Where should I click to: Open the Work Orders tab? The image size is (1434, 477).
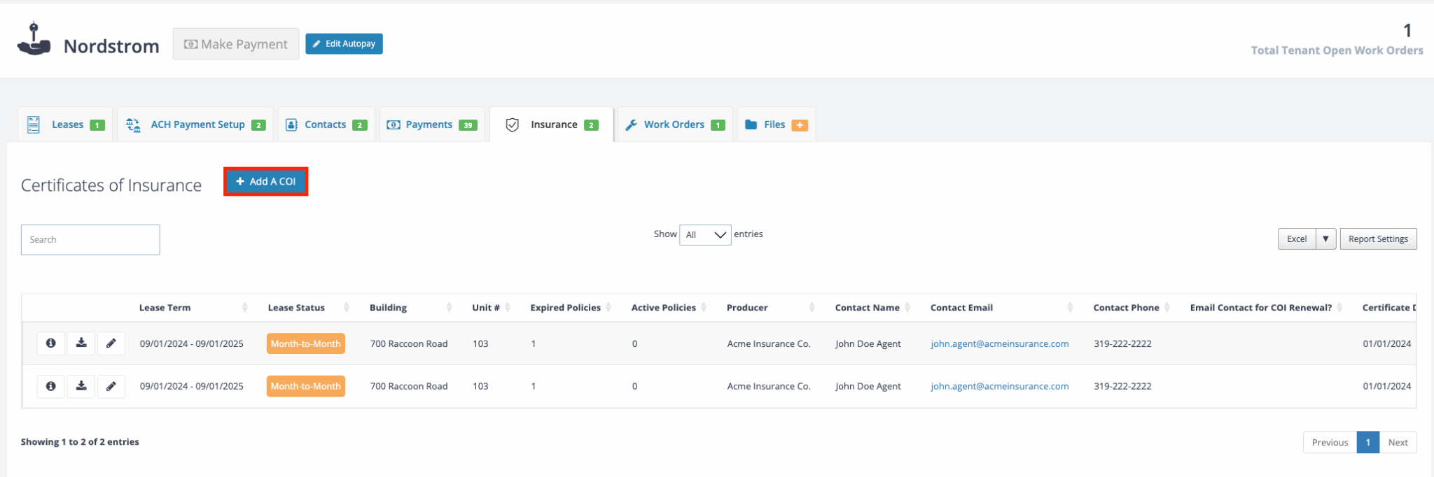click(x=674, y=124)
